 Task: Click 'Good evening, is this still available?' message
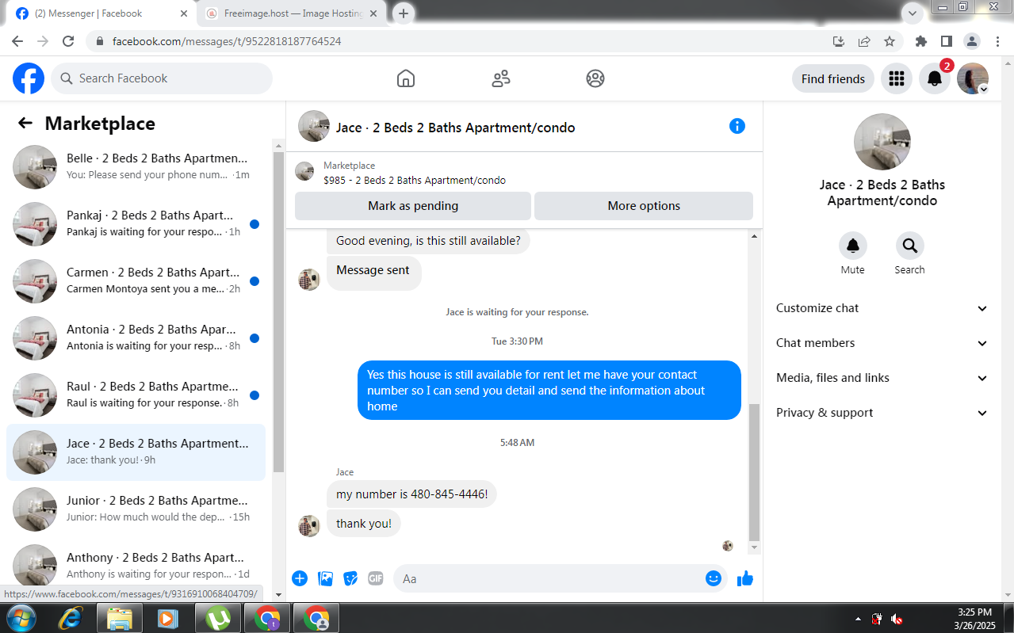point(428,241)
